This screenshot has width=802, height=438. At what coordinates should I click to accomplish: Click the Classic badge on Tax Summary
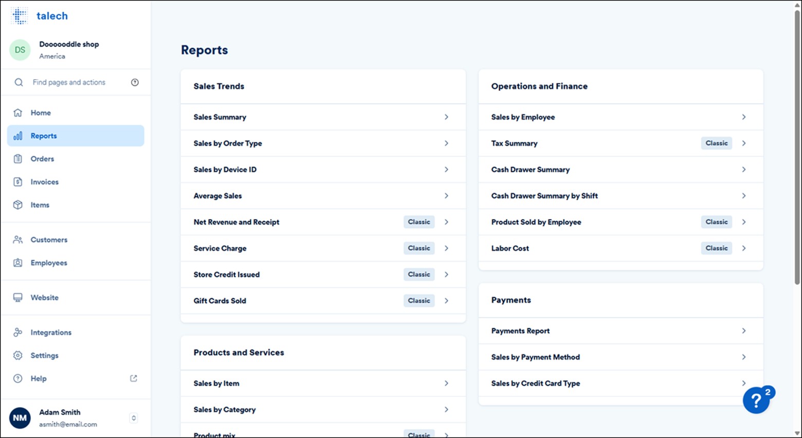pyautogui.click(x=716, y=143)
